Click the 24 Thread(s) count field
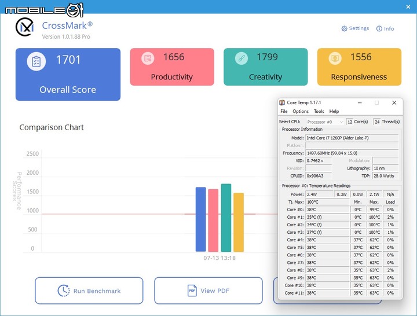 pos(377,122)
